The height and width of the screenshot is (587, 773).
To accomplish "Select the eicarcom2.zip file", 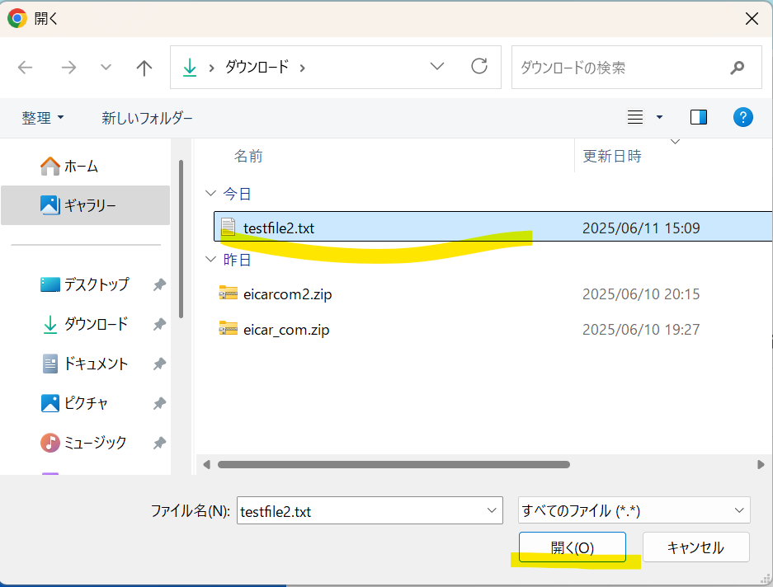I will click(x=287, y=293).
